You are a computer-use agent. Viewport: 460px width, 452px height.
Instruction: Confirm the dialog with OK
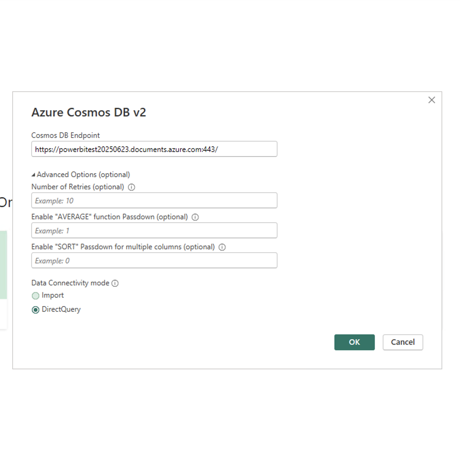point(354,342)
